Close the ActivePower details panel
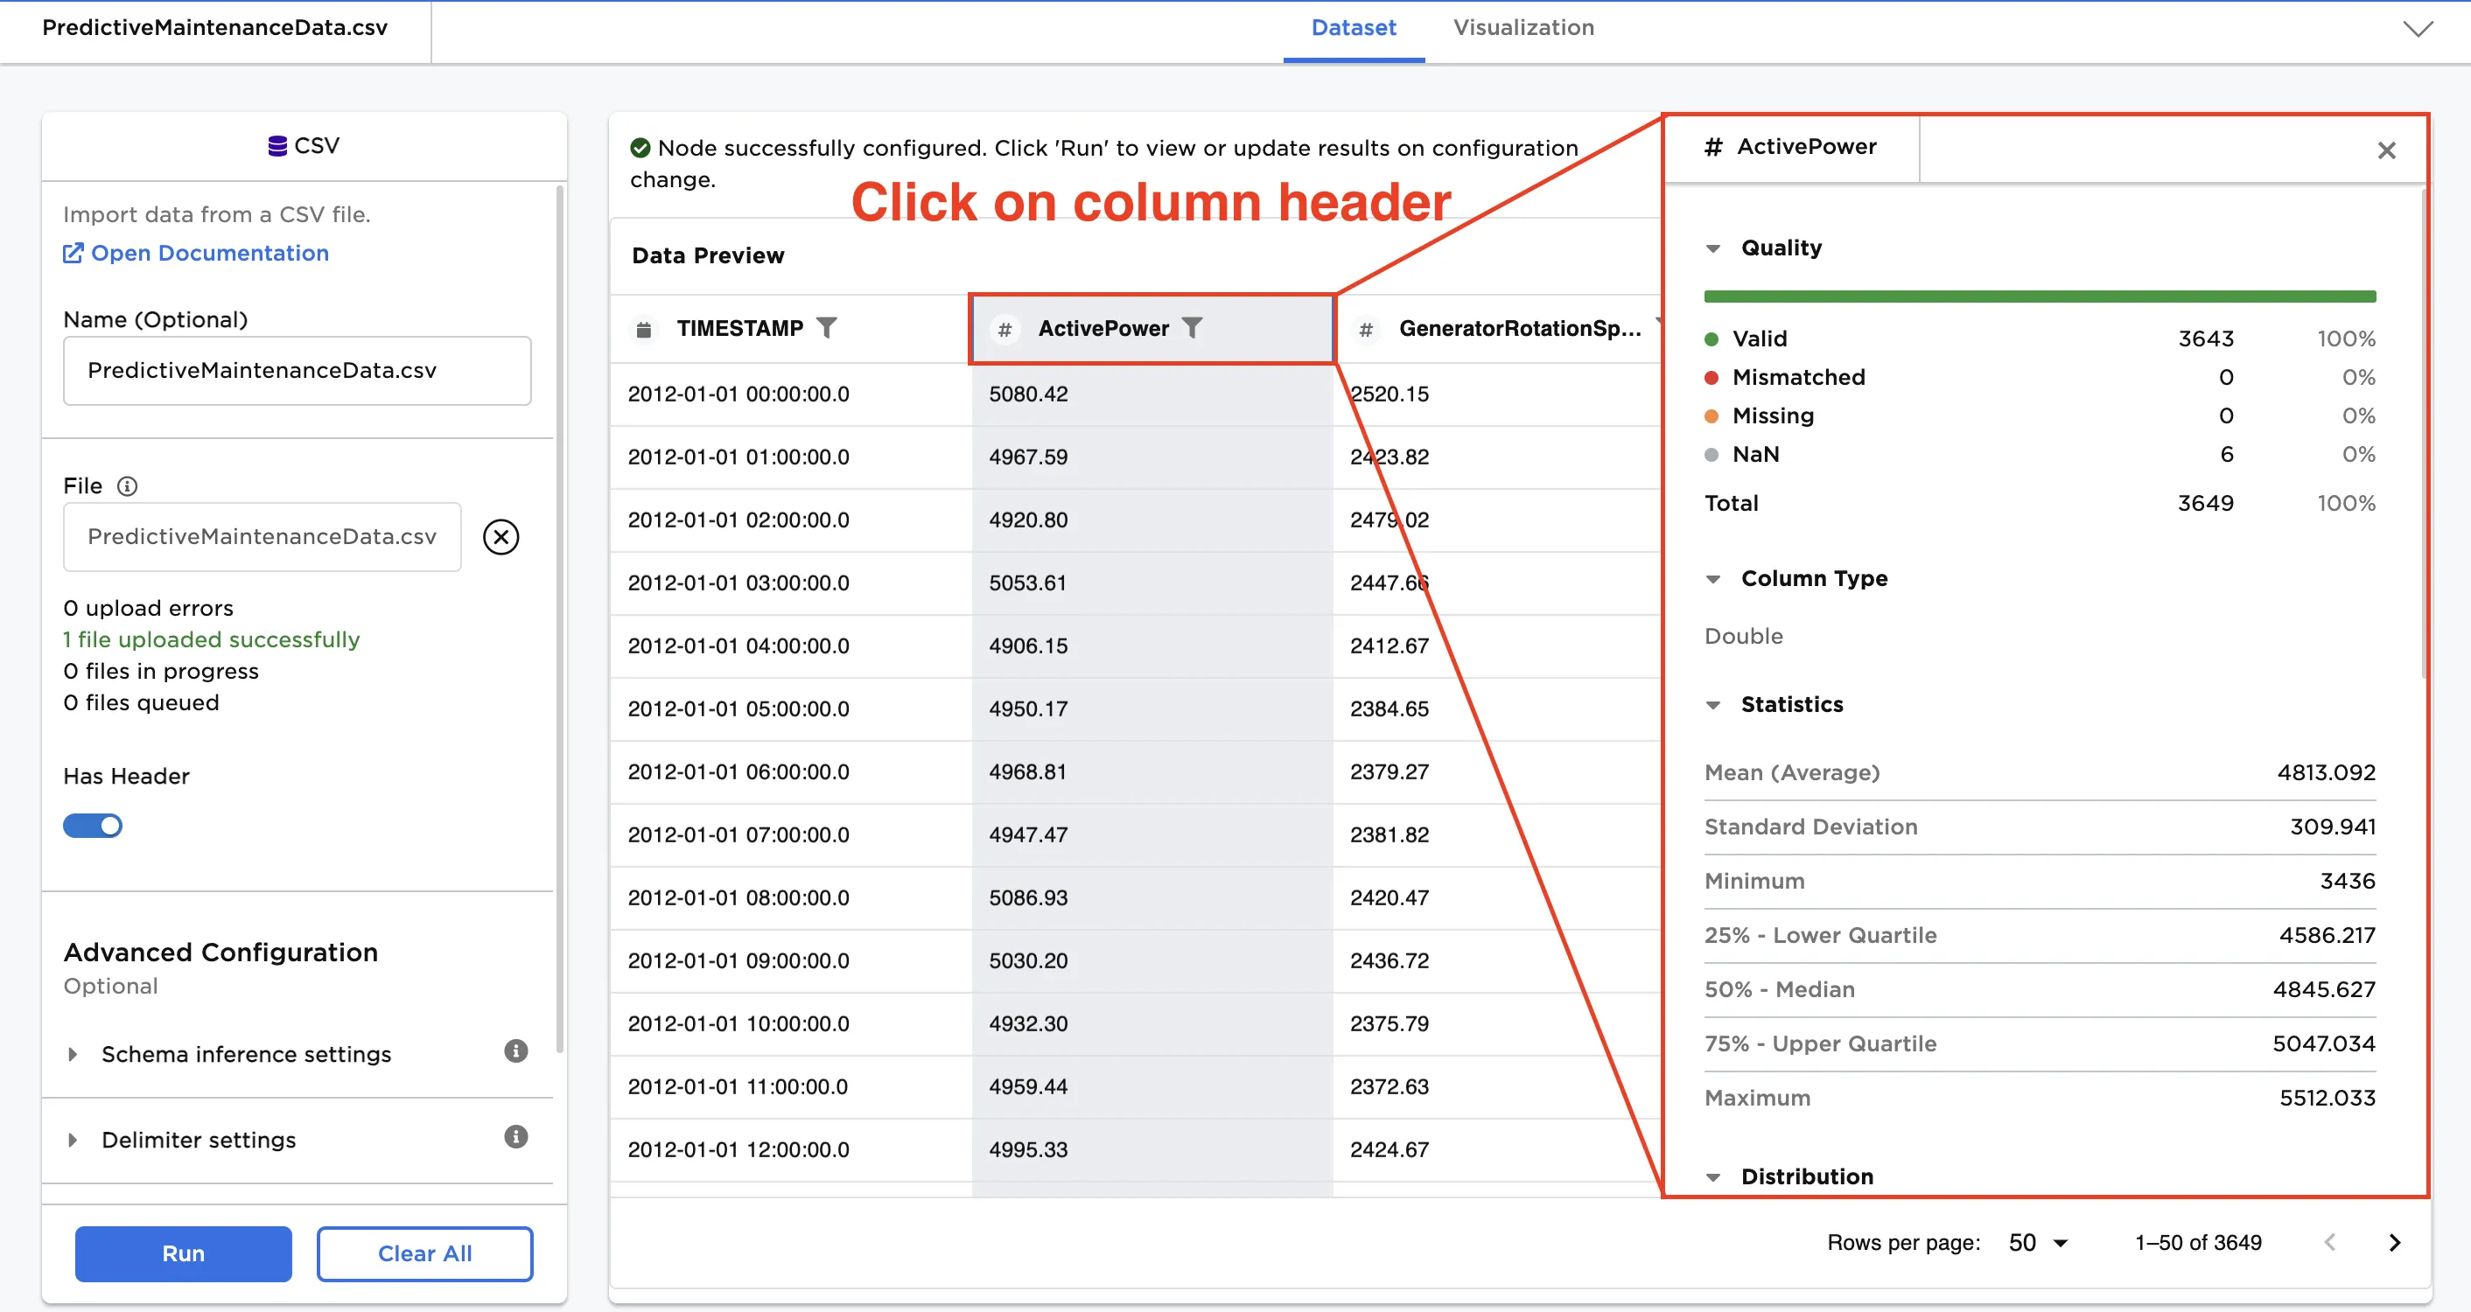2471x1312 pixels. pos(2387,150)
